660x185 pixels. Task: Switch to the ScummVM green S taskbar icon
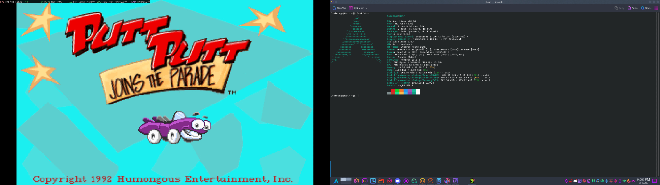point(472,181)
